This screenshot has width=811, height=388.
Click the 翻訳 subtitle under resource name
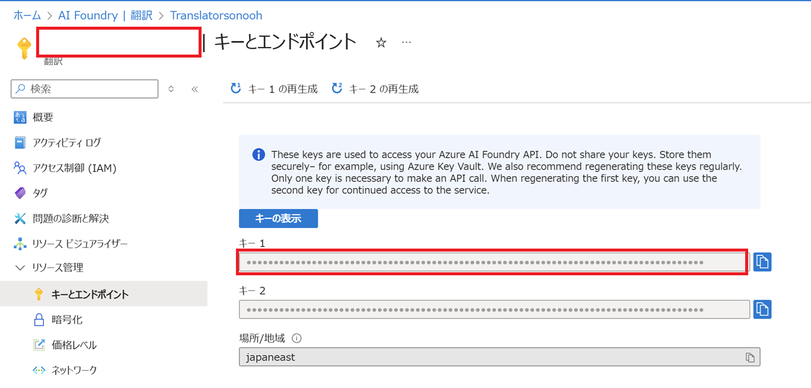coord(53,61)
